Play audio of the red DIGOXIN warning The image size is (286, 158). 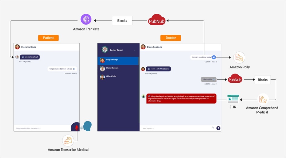(x=149, y=96)
